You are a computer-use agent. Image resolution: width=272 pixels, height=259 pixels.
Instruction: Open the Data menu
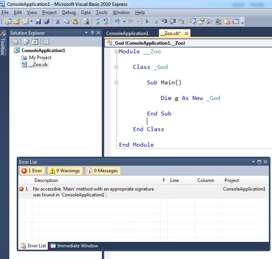point(86,12)
